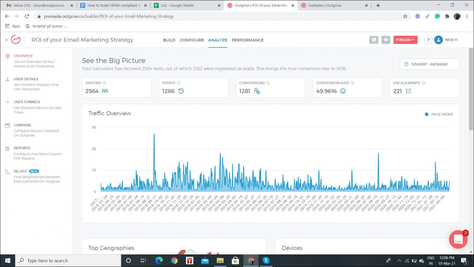Select Reports in the left sidebar

(22, 148)
